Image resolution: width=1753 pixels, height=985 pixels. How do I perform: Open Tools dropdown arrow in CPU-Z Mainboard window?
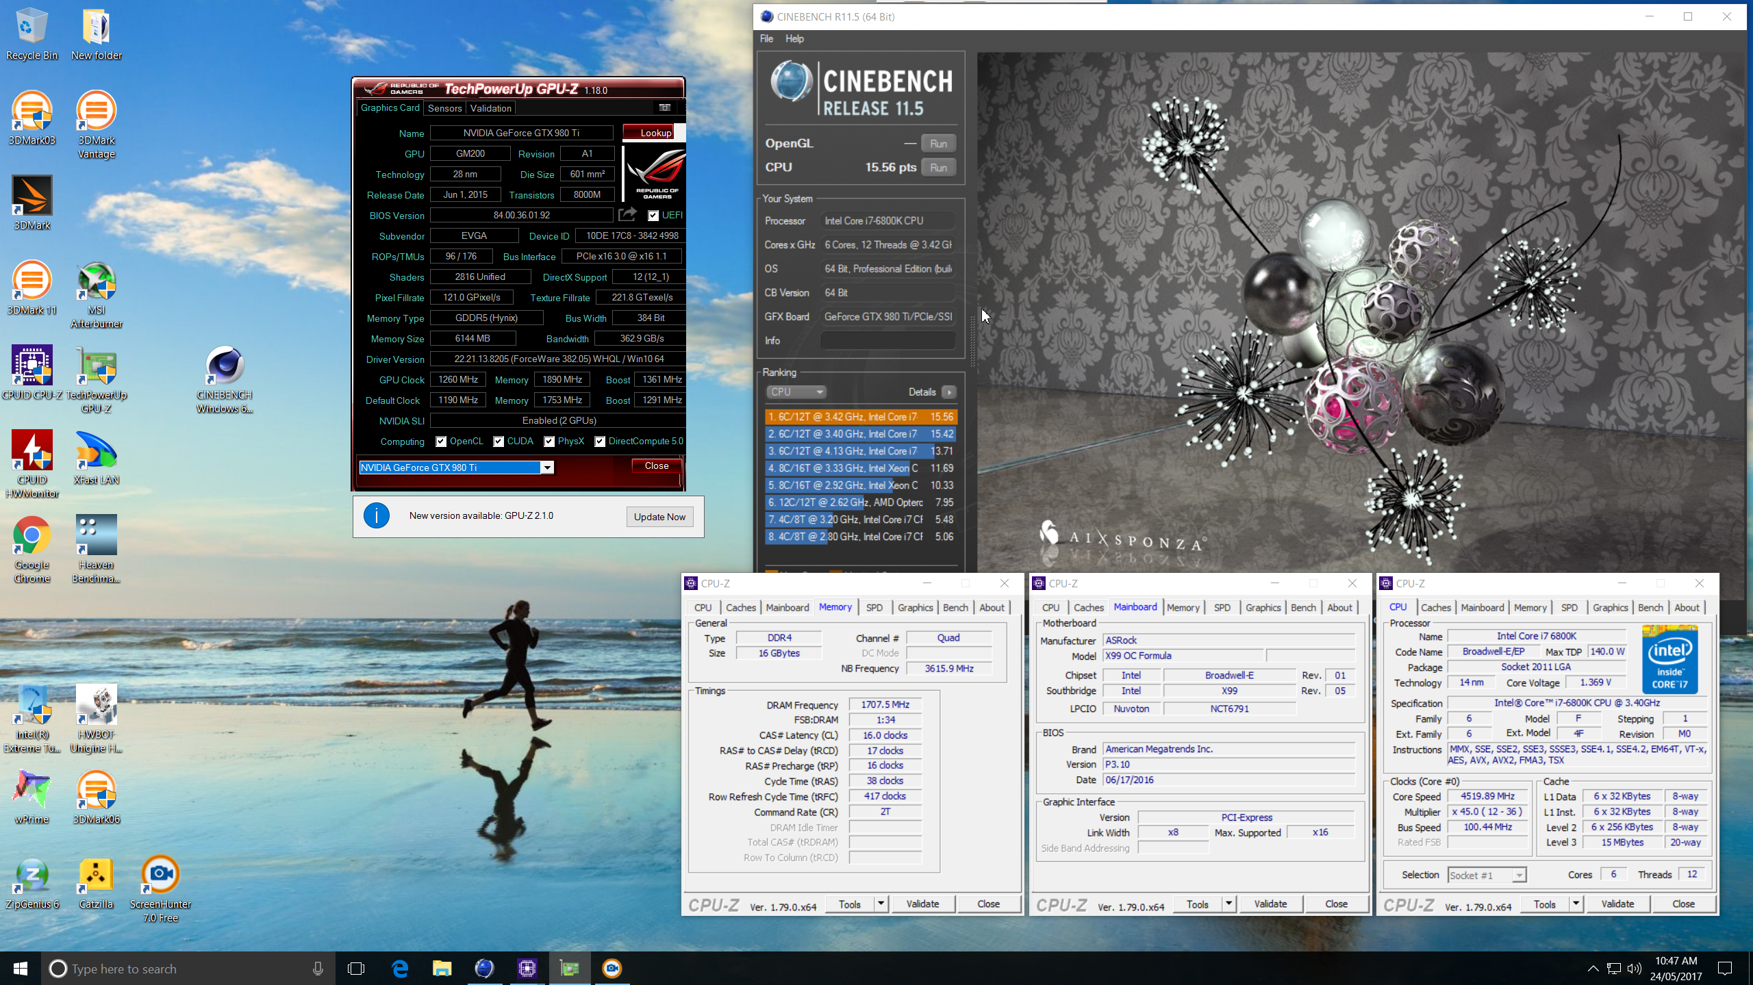coord(1228,904)
